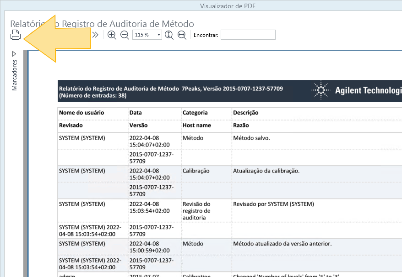
Task: Expand the Marcadores bookmarks panel
Action: pos(14,54)
